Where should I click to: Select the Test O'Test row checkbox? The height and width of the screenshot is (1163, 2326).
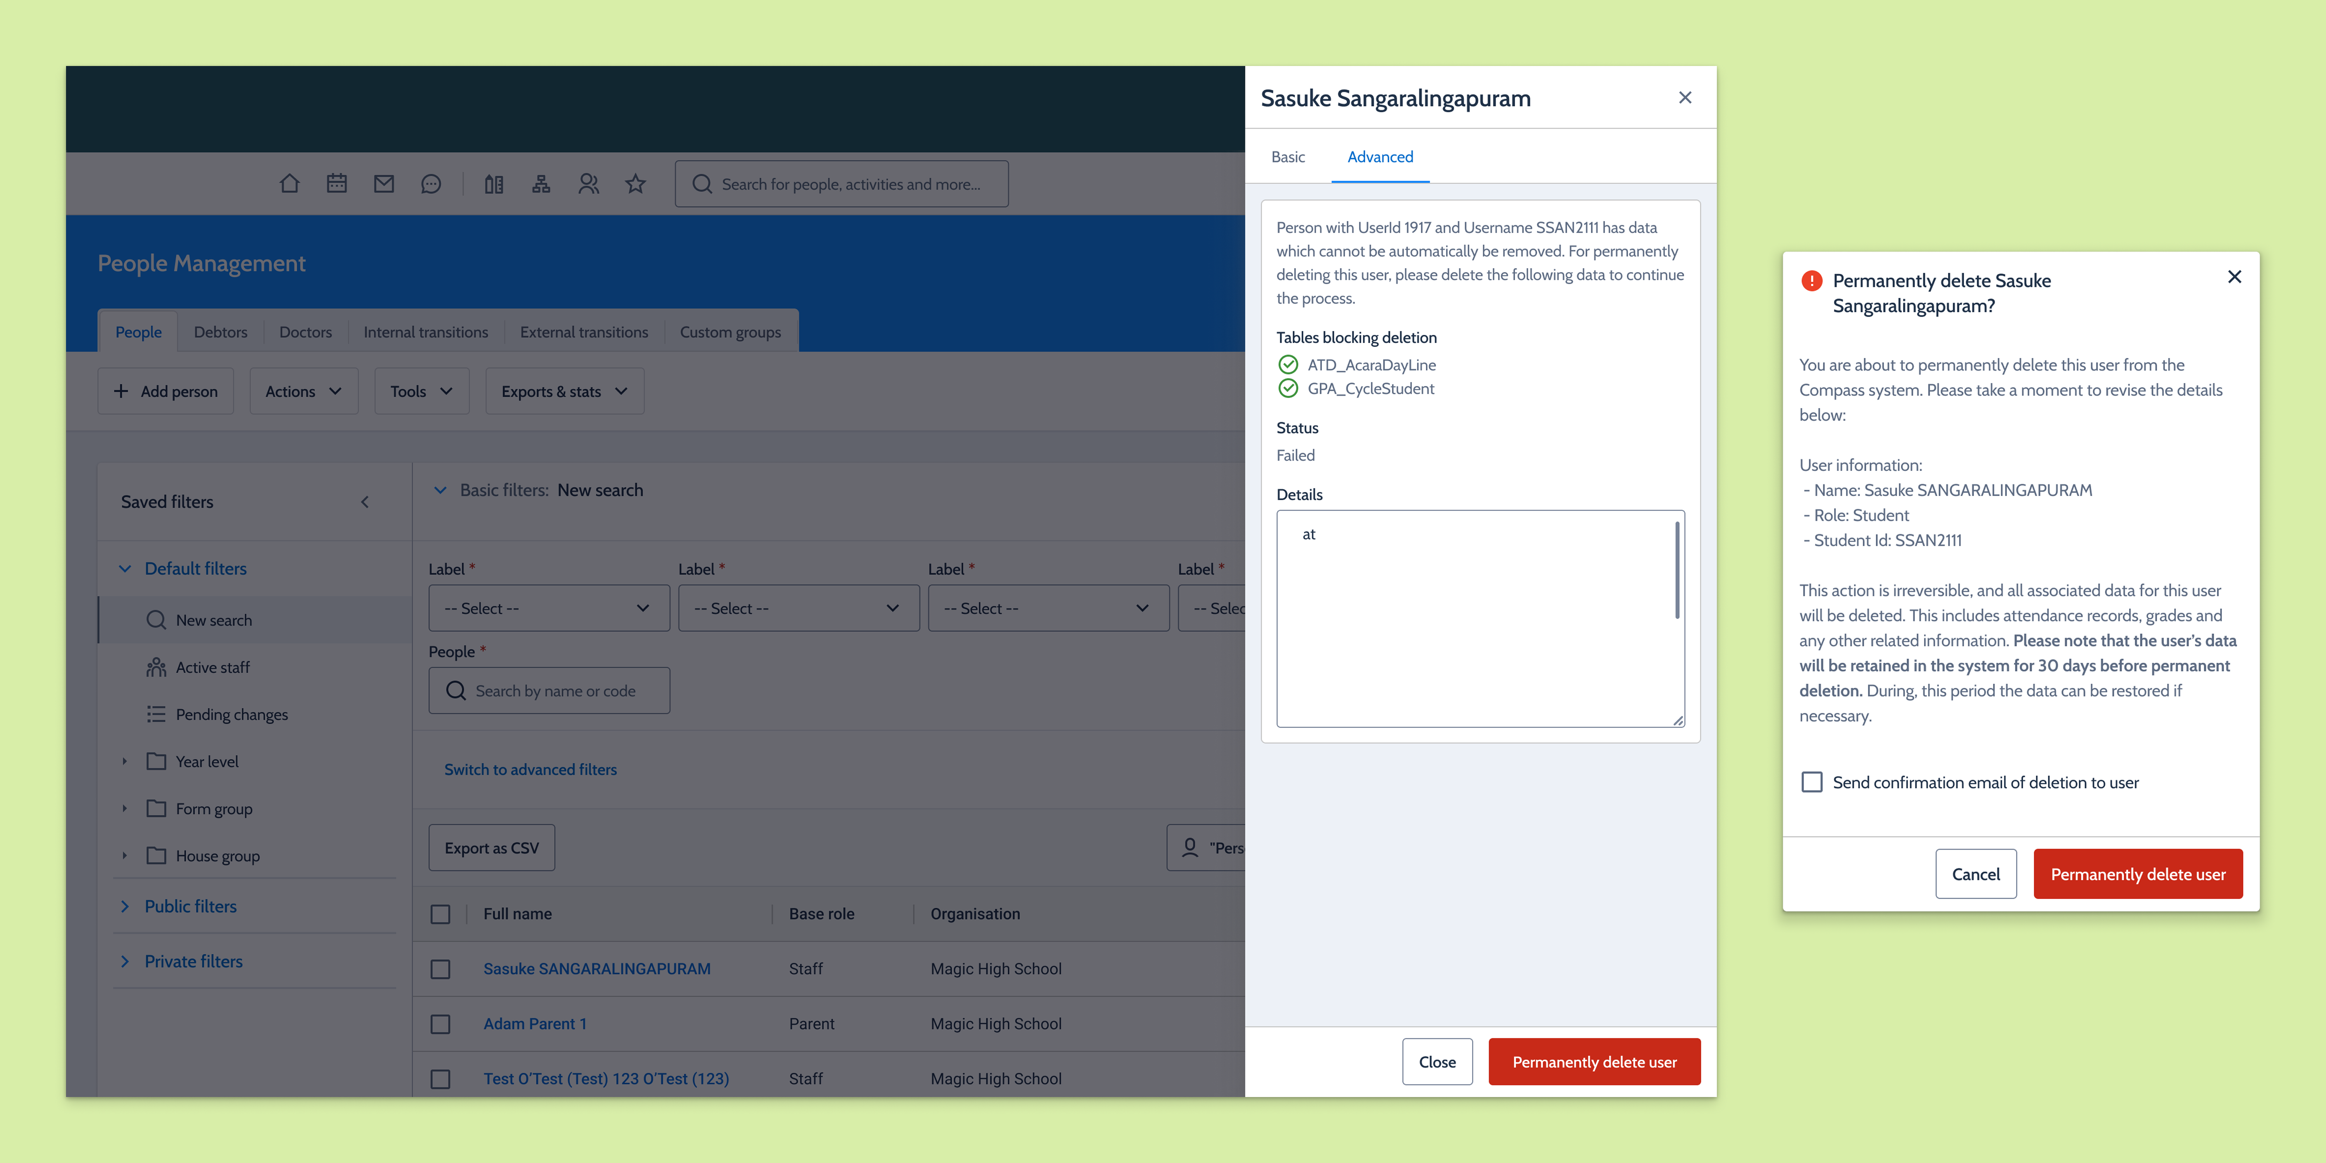(x=441, y=1079)
